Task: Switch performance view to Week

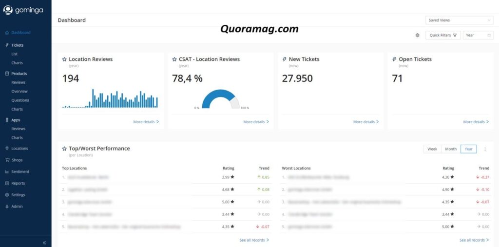Action: (x=432, y=149)
